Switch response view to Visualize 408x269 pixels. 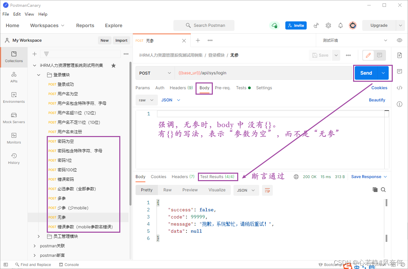coord(217,190)
